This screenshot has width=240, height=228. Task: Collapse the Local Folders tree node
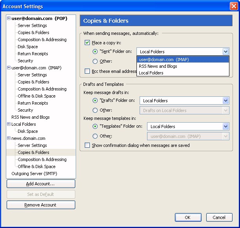click(x=9, y=124)
